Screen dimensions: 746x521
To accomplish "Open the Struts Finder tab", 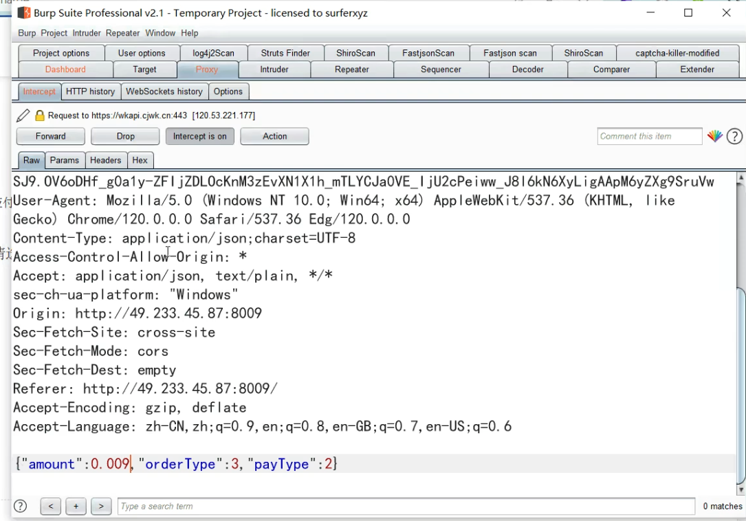I will coord(285,53).
